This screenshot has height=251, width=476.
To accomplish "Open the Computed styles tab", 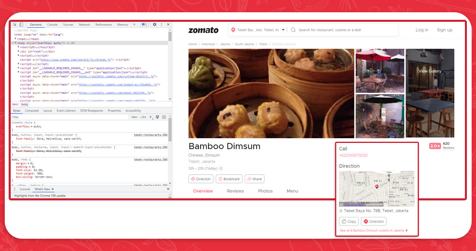I will (32, 111).
